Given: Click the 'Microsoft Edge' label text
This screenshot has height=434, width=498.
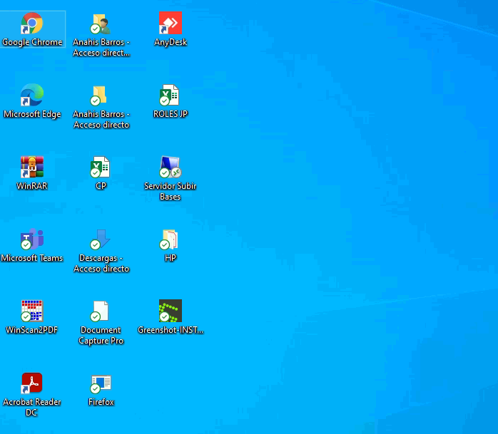Looking at the screenshot, I should (x=32, y=114).
